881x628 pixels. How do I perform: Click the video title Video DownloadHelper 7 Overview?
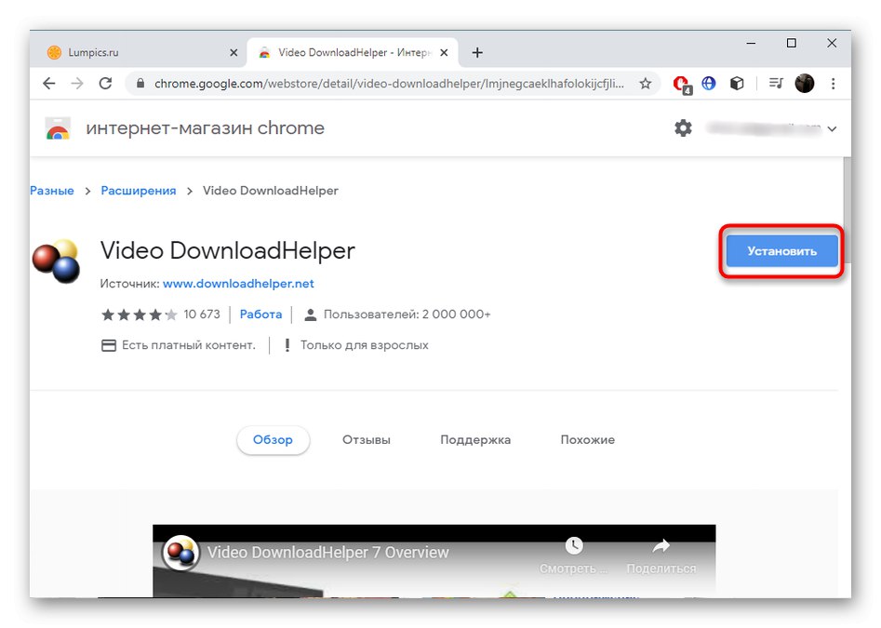click(x=328, y=553)
